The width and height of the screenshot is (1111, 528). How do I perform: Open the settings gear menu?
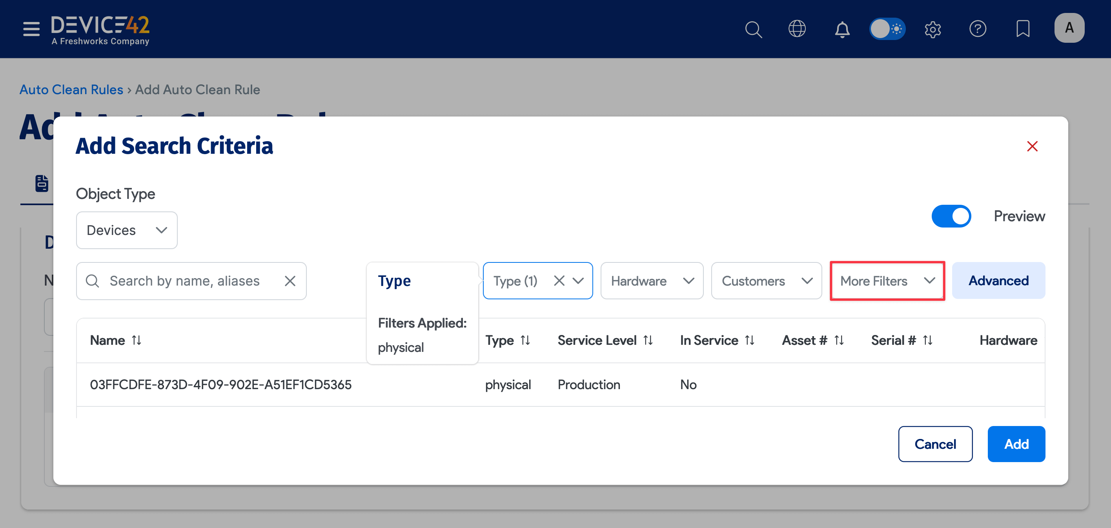pos(933,29)
